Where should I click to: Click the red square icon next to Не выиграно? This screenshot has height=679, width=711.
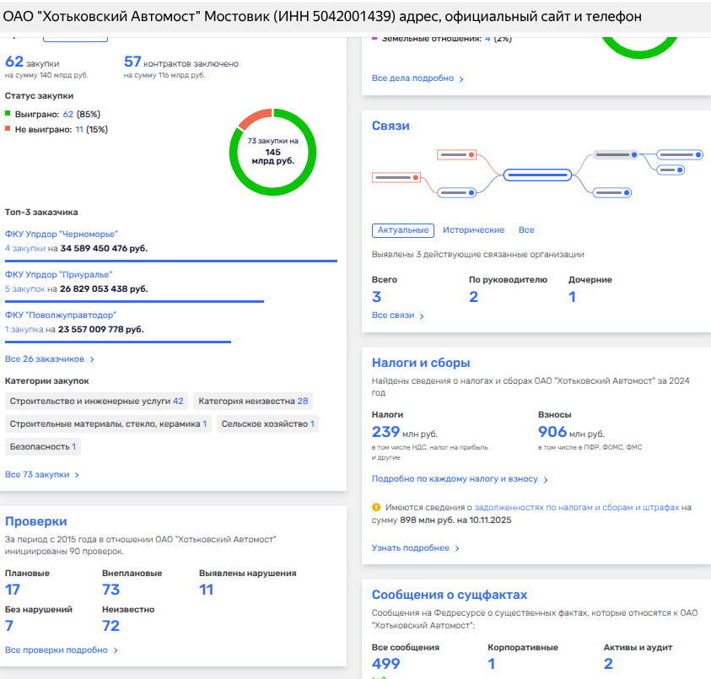point(8,129)
